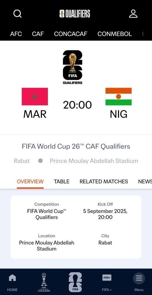Select the Morocco flag

35,97
